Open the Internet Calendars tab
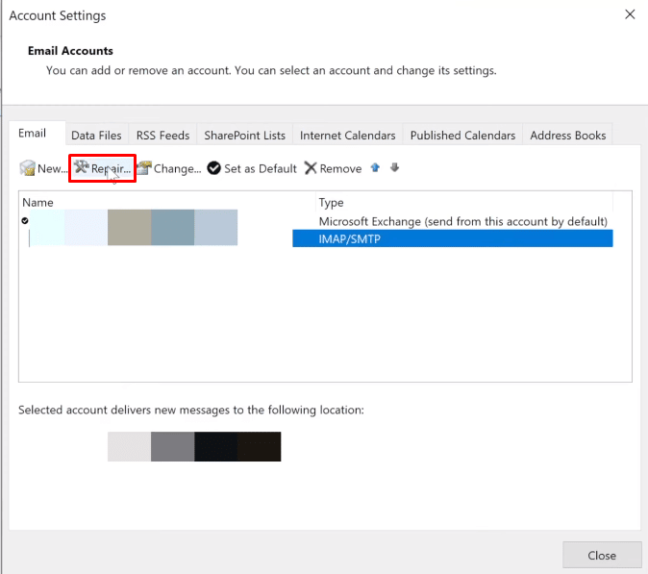The image size is (648, 574). click(348, 136)
